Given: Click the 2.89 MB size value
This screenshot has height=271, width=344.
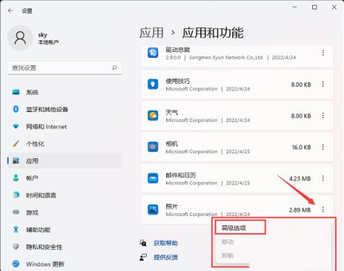Looking at the screenshot, I should coord(300,210).
